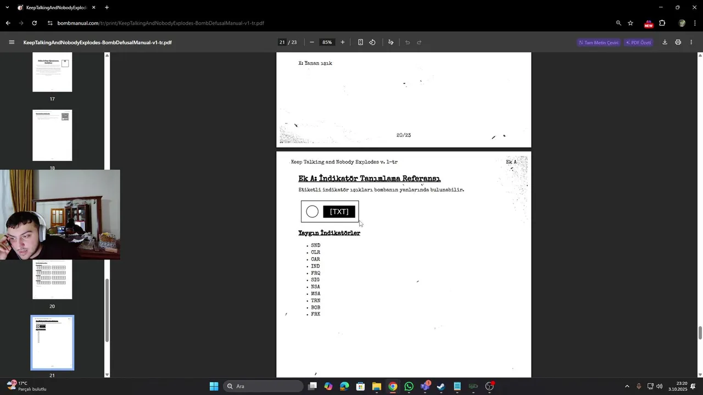Viewport: 703px width, 395px height.
Task: Open the Chrome profile avatar
Action: 682,23
